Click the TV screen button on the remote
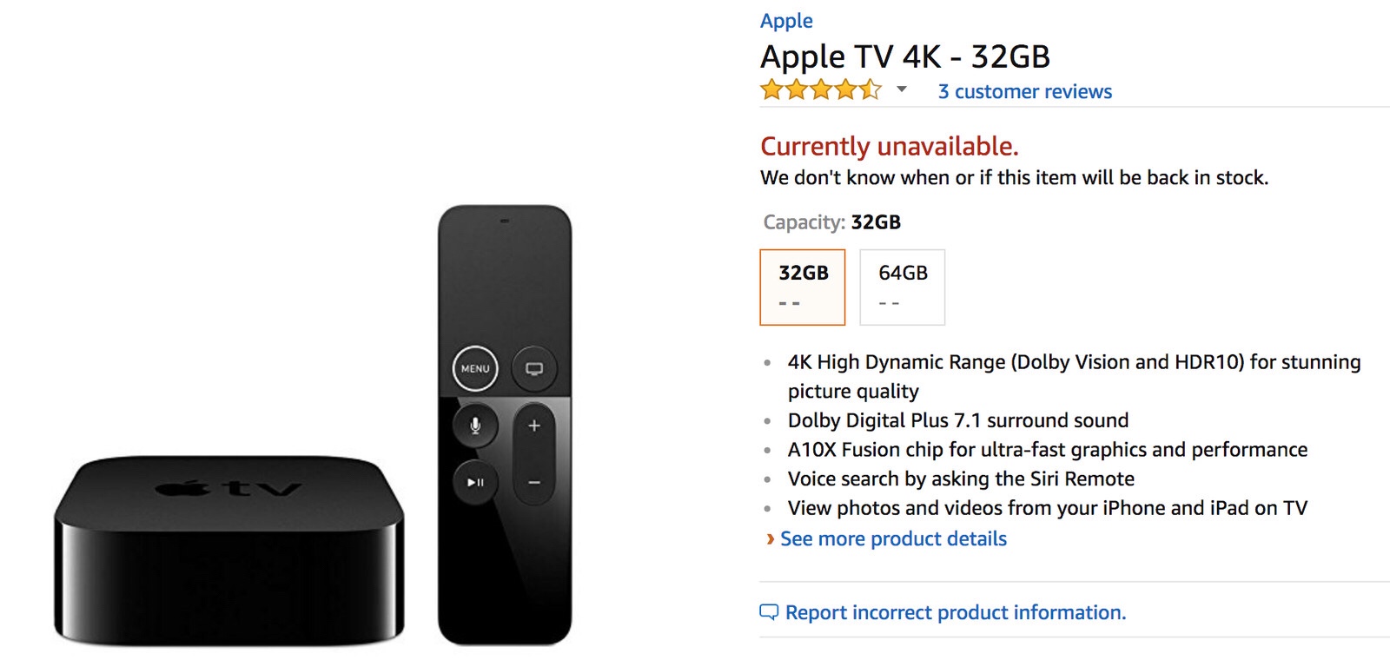This screenshot has width=1390, height=667. tap(534, 368)
